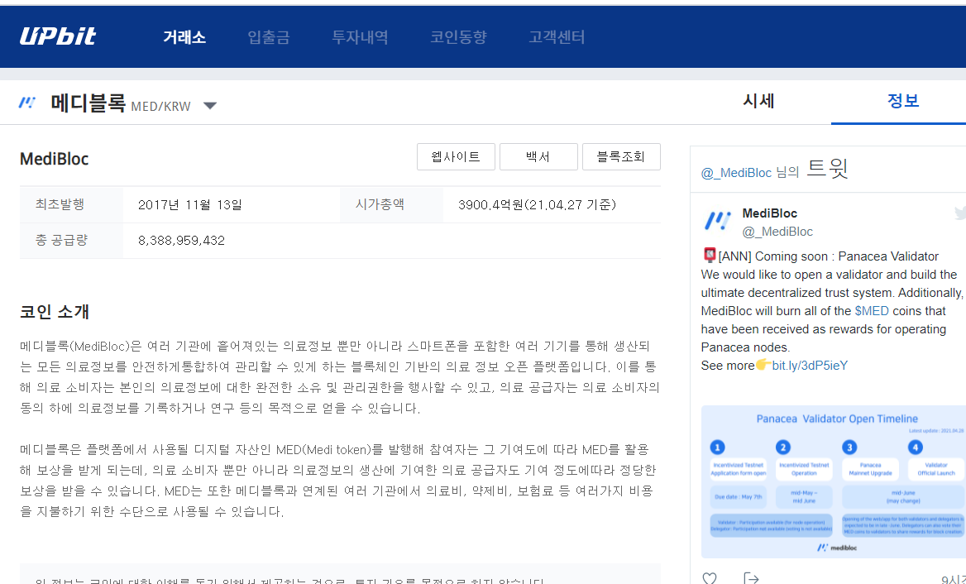Screen dimensions: 966x584
Task: Click the tweet share icon
Action: pos(751,578)
